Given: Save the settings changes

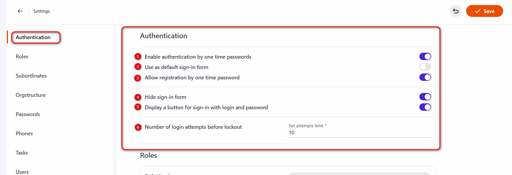Looking at the screenshot, I should pyautogui.click(x=484, y=11).
